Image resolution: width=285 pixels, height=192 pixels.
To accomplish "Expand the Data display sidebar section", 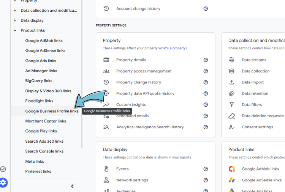I will coord(15,20).
